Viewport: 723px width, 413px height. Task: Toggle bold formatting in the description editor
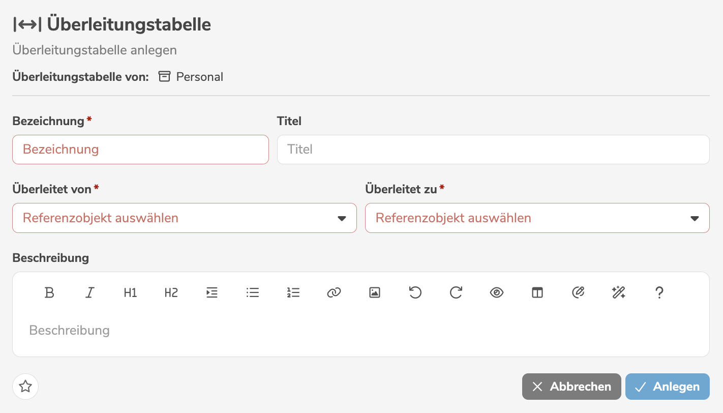click(x=49, y=292)
